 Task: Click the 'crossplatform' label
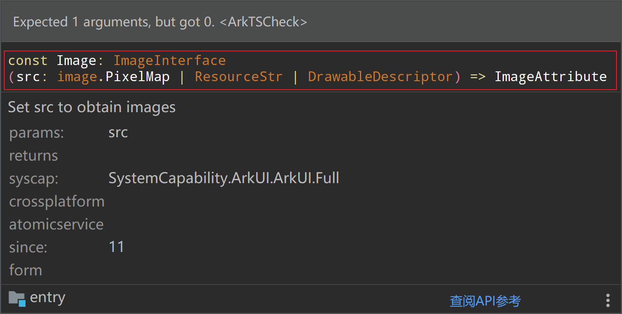click(x=57, y=201)
